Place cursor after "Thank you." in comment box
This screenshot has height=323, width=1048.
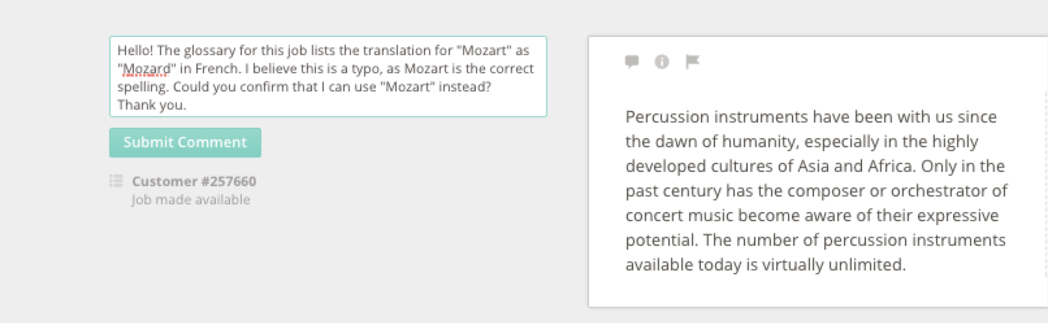(187, 105)
